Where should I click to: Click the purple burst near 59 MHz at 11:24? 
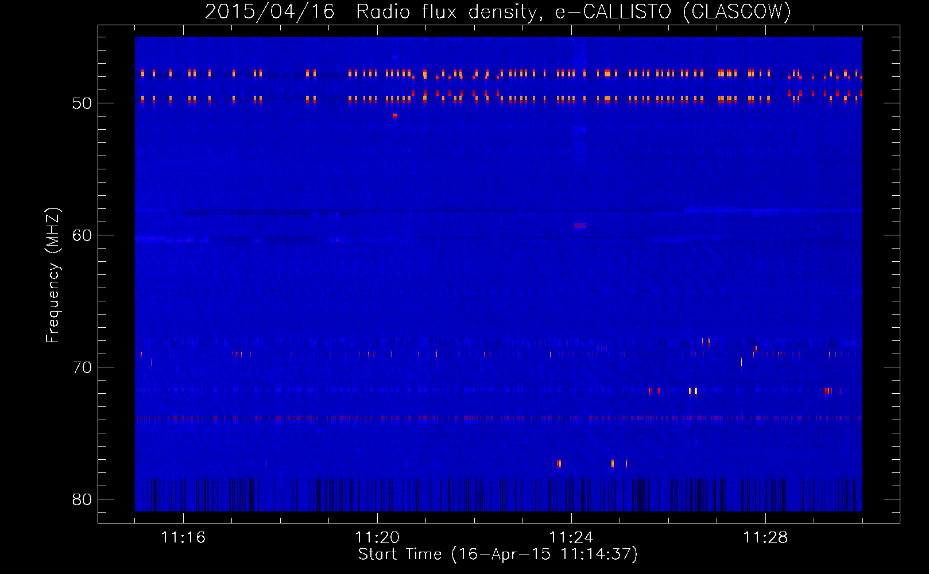point(580,226)
